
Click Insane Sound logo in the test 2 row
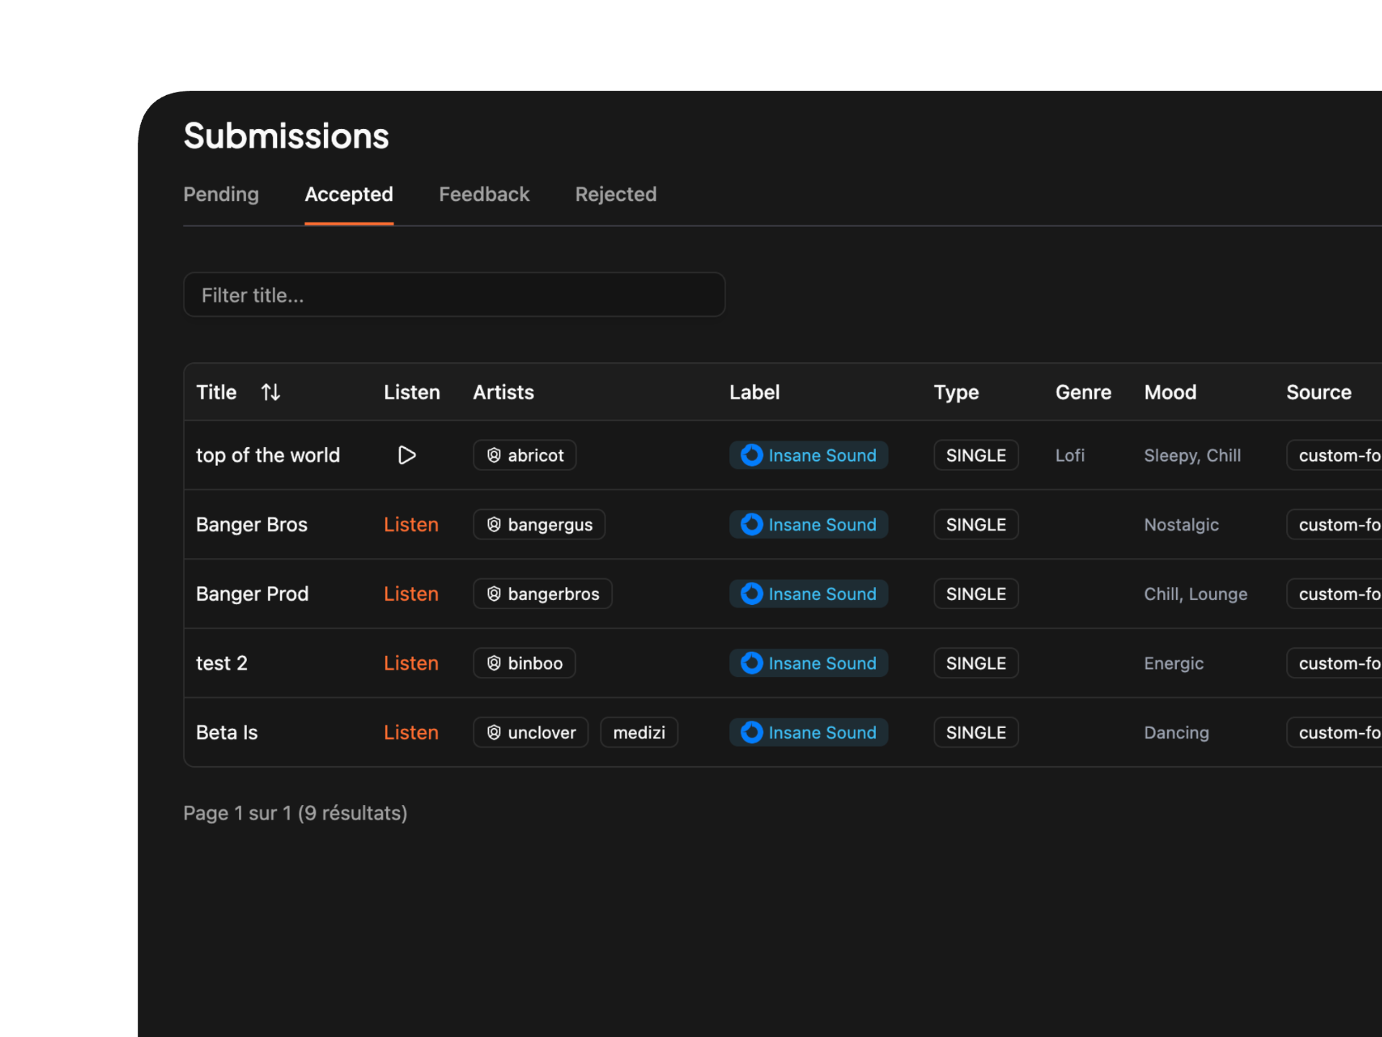point(751,663)
